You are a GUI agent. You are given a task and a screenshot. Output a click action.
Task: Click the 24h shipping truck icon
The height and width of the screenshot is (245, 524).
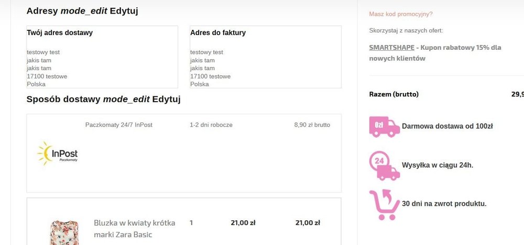click(384, 165)
